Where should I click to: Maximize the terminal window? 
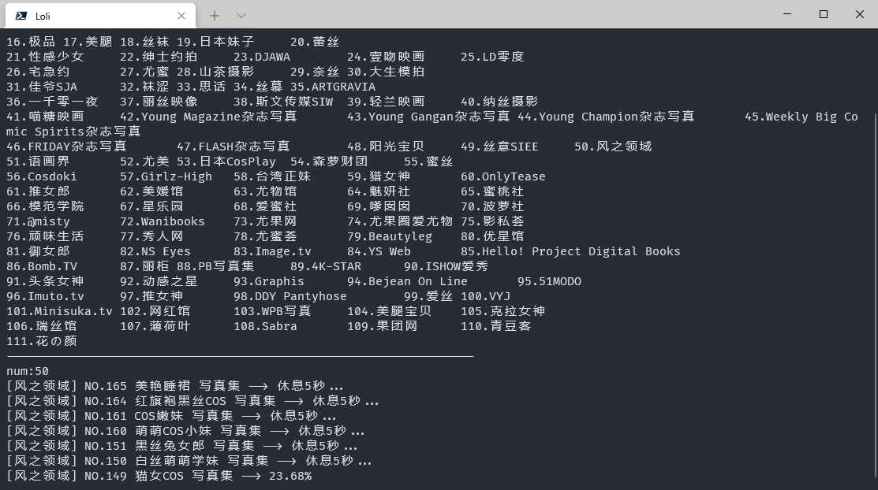click(823, 14)
